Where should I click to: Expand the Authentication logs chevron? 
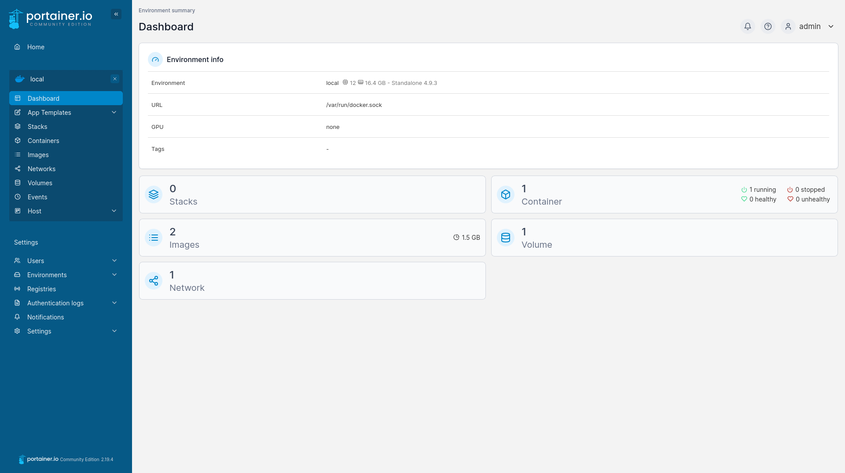[114, 303]
